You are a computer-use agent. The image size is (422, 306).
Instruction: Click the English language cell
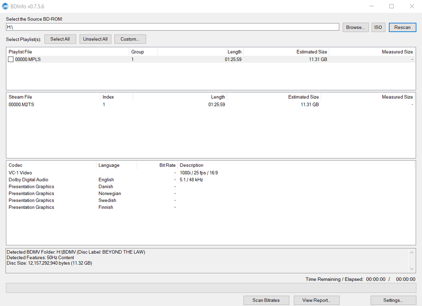click(x=106, y=180)
